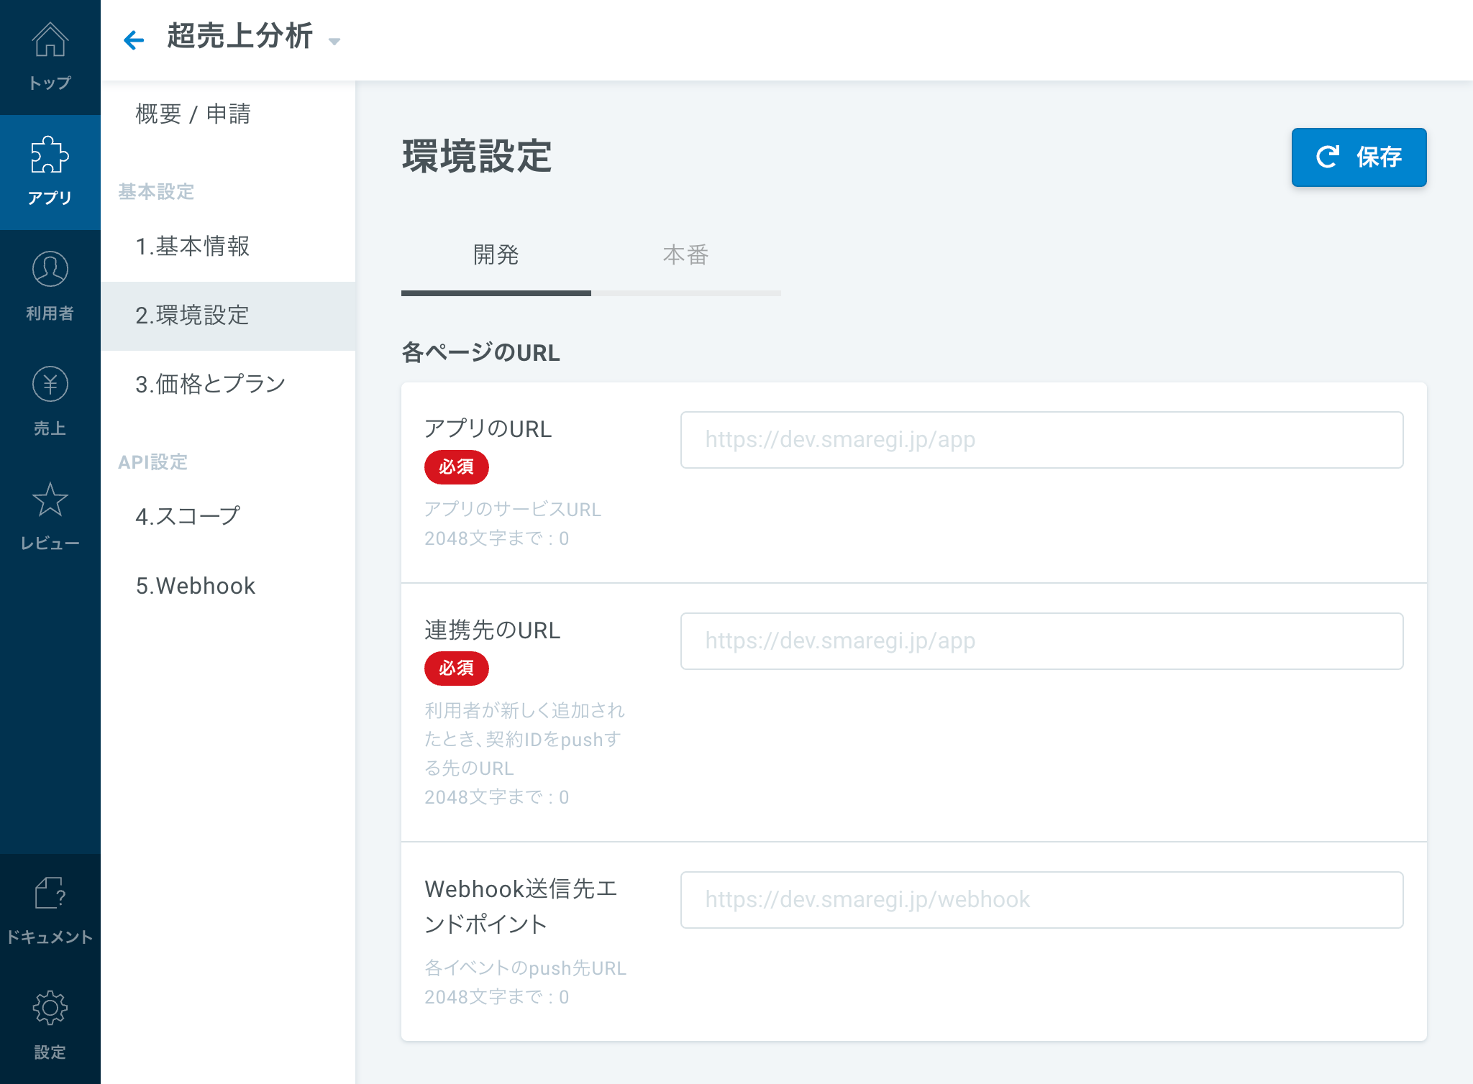Click the 基本設定 section label
The image size is (1473, 1084).
click(x=156, y=192)
